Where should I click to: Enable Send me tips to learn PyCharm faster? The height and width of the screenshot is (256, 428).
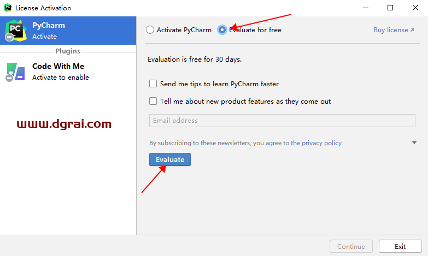tap(153, 84)
